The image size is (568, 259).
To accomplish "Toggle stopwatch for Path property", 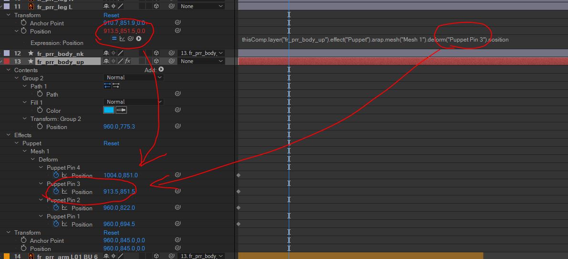I will (40, 94).
